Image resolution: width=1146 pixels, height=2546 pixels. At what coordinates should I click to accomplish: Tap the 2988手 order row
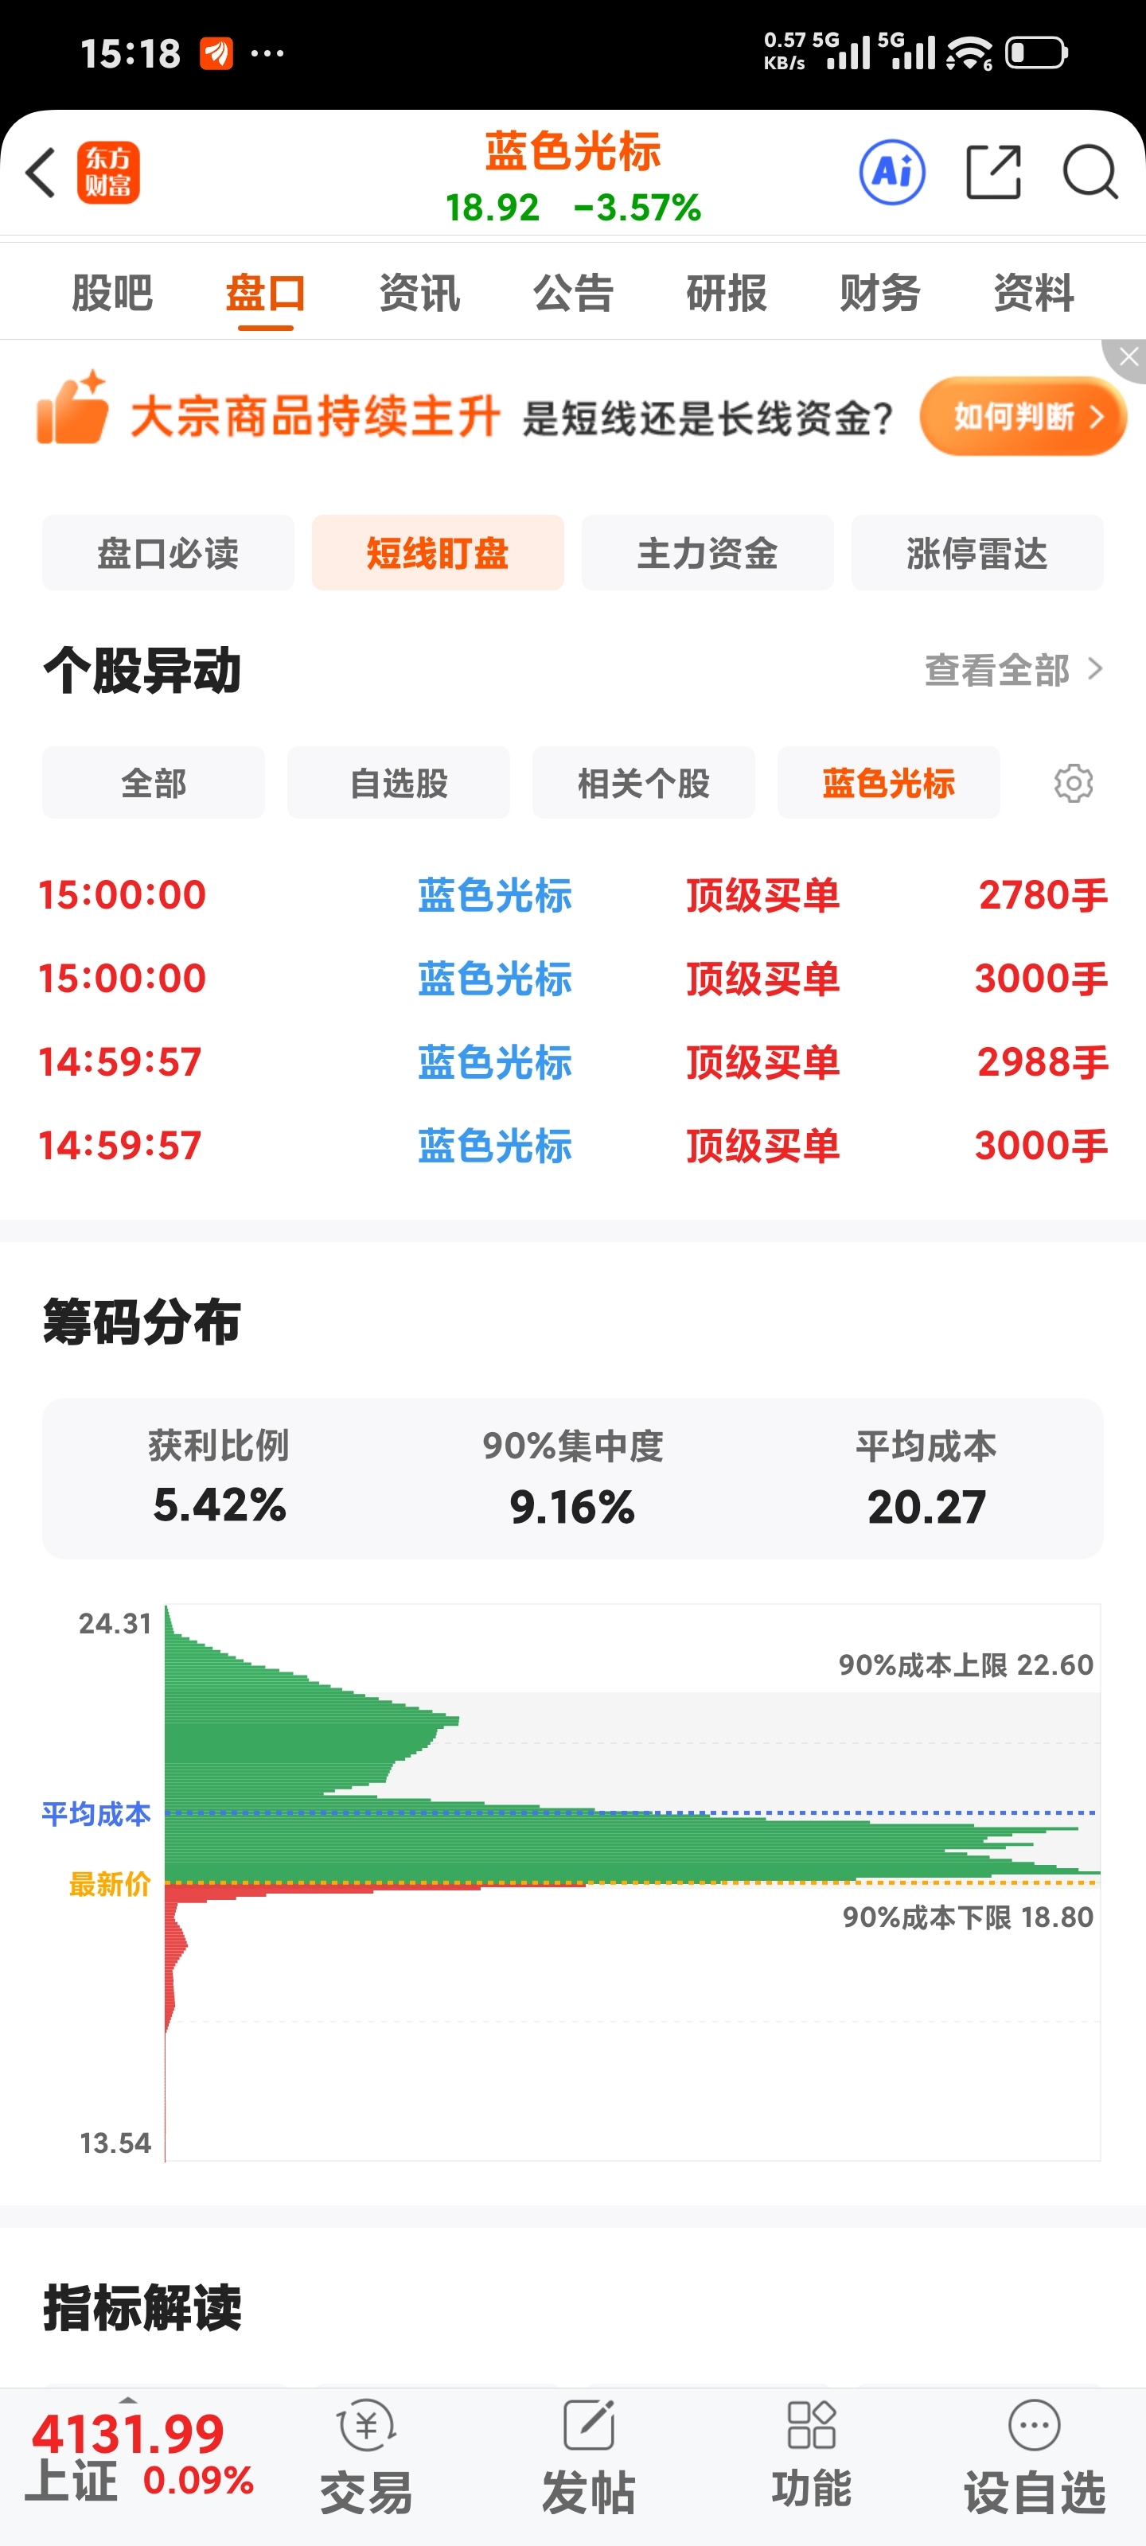click(x=572, y=1062)
